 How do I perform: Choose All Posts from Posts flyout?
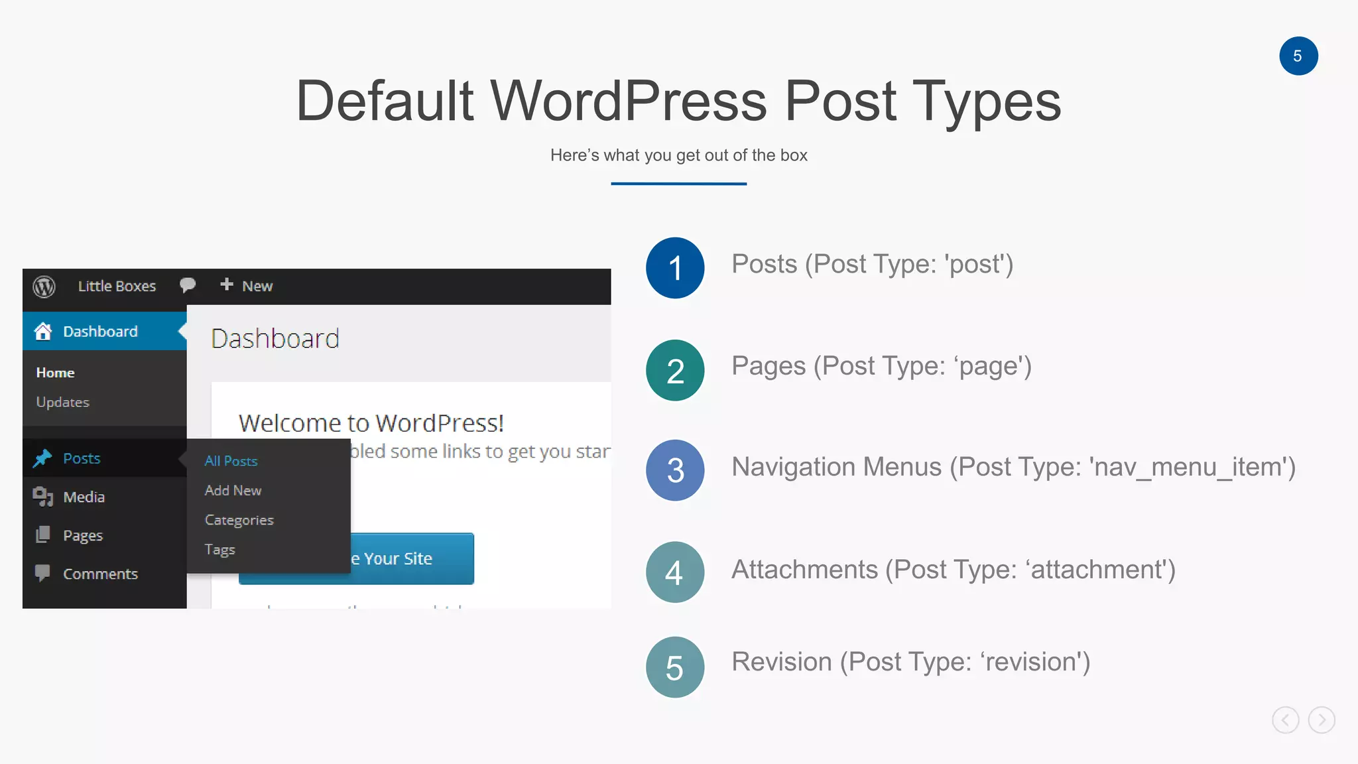pos(231,461)
